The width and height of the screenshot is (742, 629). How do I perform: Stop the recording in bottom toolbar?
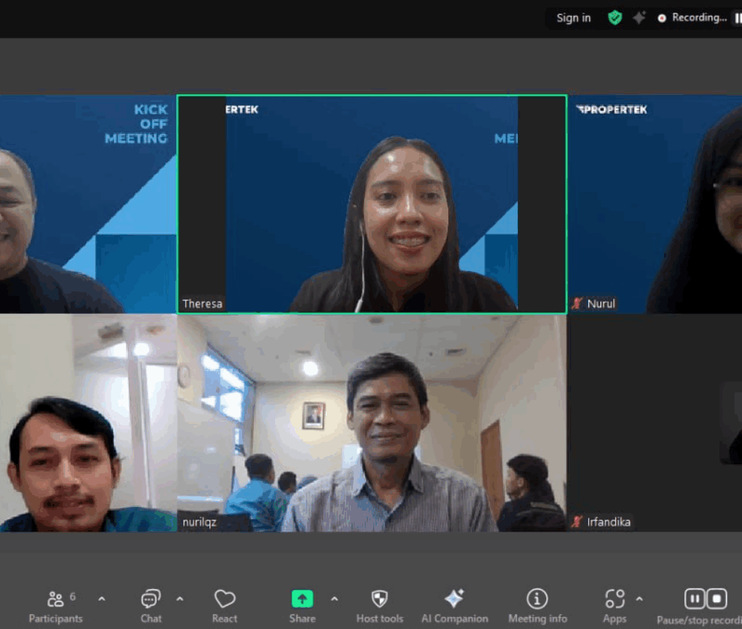(717, 599)
